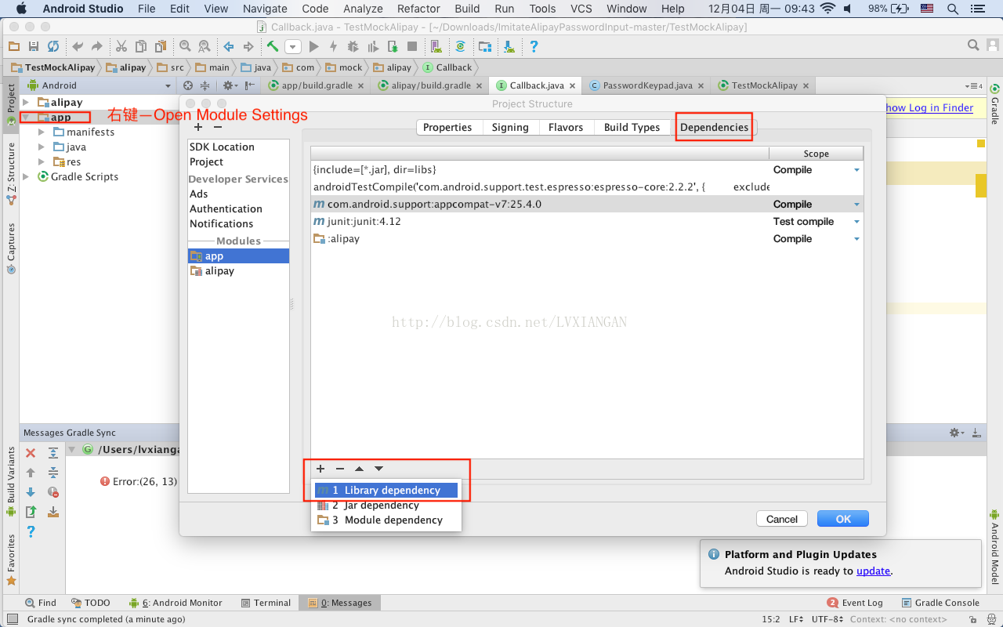The width and height of the screenshot is (1003, 627).
Task: Click the Debug bug toolbar icon
Action: point(353,47)
